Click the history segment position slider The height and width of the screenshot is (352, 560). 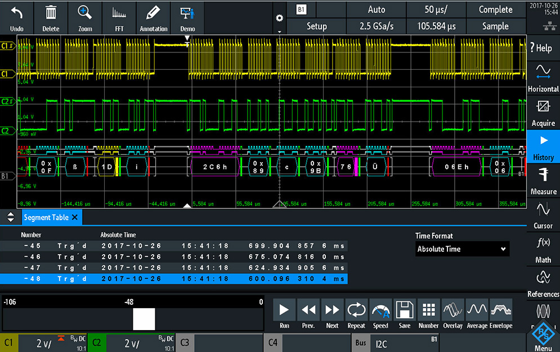pos(144,319)
